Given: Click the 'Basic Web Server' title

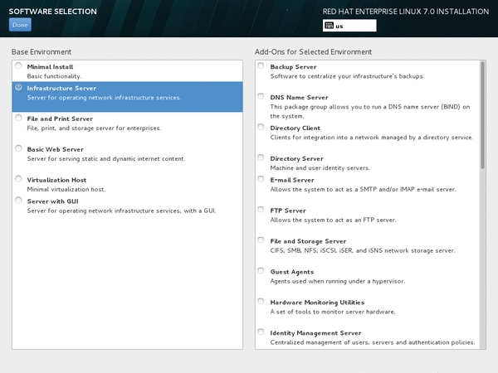Looking at the screenshot, I should tap(56, 149).
